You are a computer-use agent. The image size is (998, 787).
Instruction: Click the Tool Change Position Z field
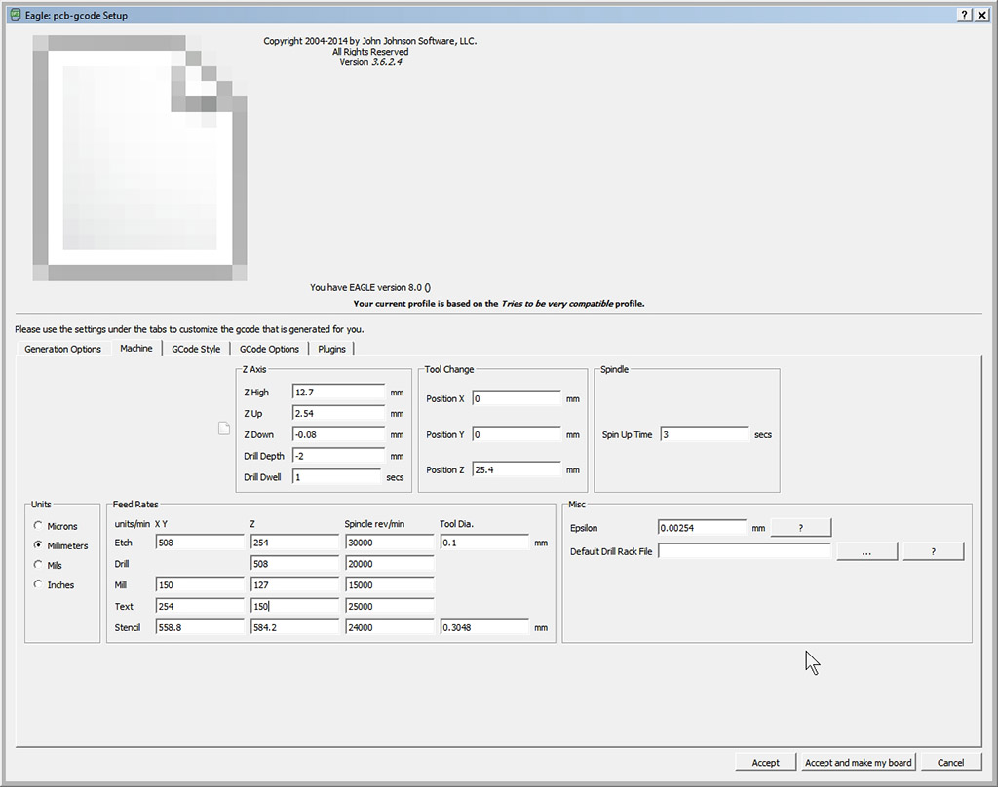point(517,469)
